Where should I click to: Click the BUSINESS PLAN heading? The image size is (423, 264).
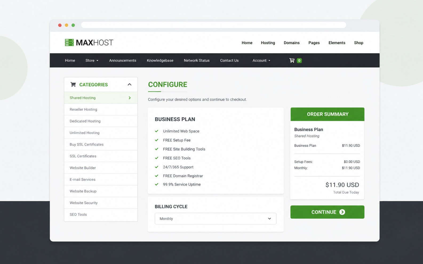[175, 119]
